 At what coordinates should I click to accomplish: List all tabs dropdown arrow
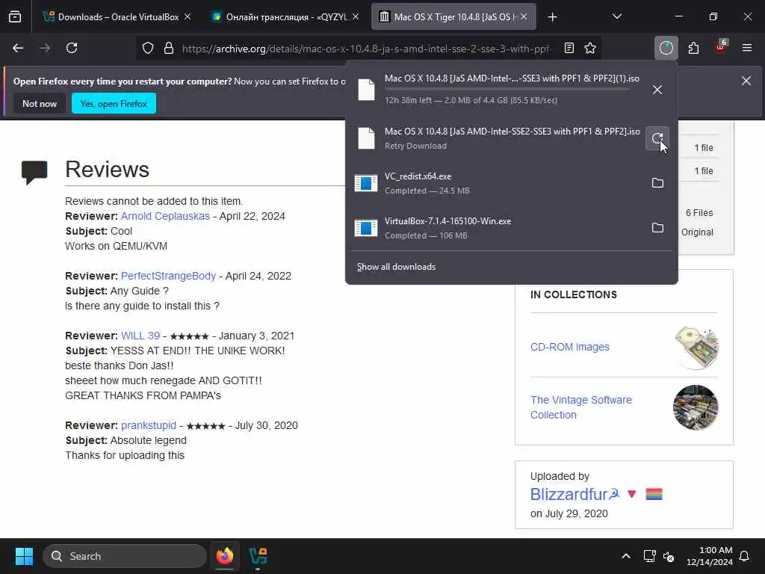(616, 17)
